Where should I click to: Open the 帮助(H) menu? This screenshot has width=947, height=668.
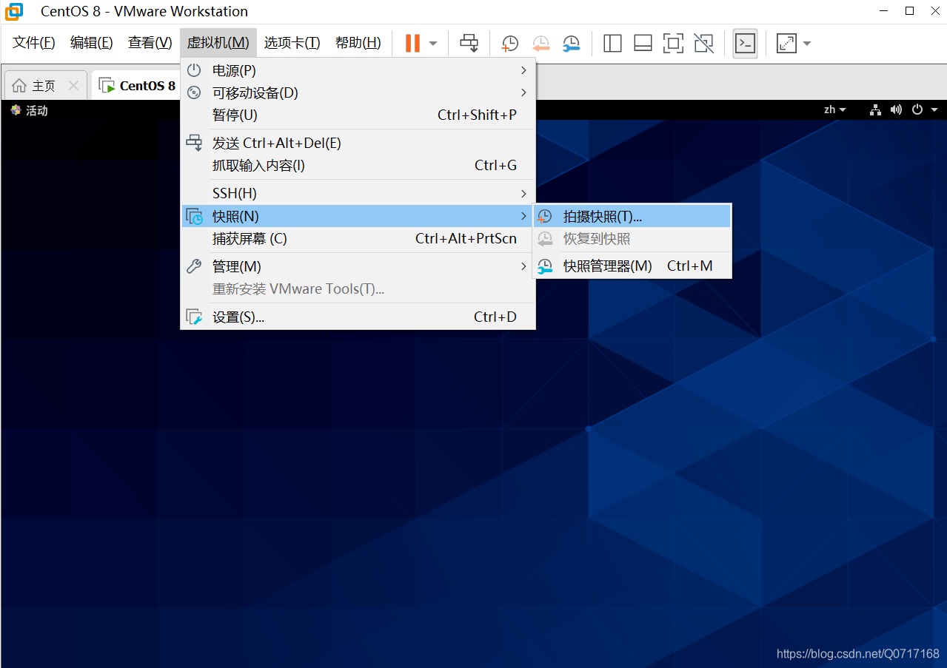[358, 43]
